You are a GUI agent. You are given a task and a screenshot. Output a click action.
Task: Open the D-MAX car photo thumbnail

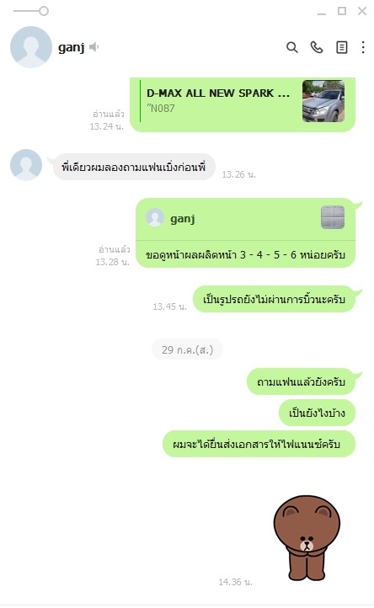[x=323, y=101]
